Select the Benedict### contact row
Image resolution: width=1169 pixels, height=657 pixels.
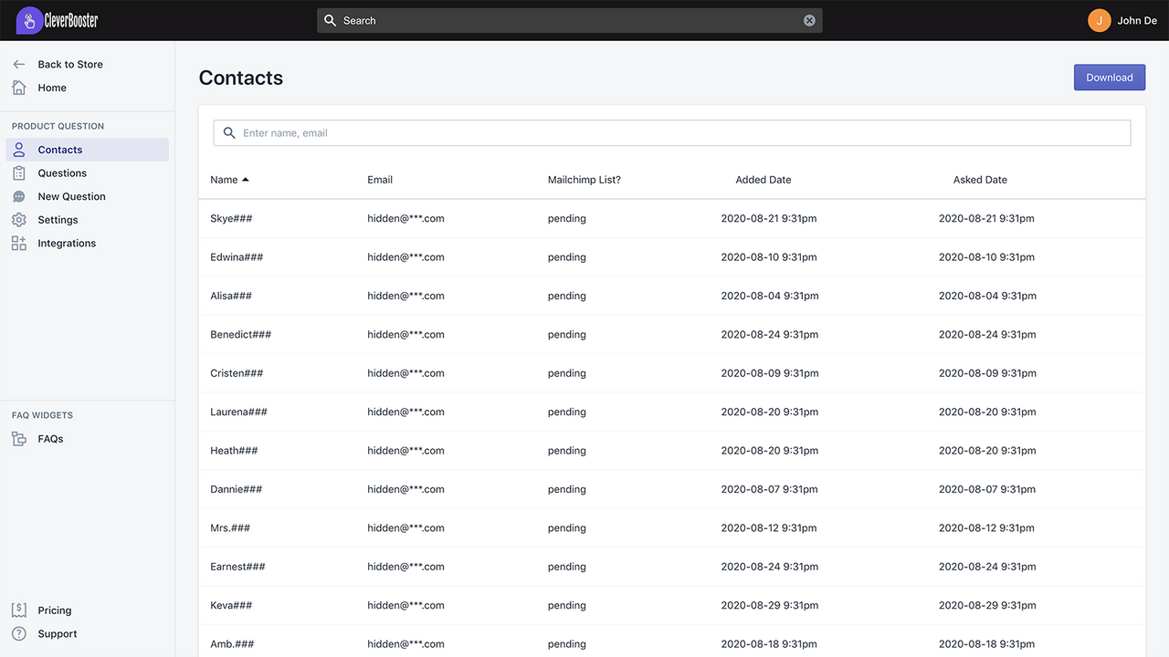(672, 335)
